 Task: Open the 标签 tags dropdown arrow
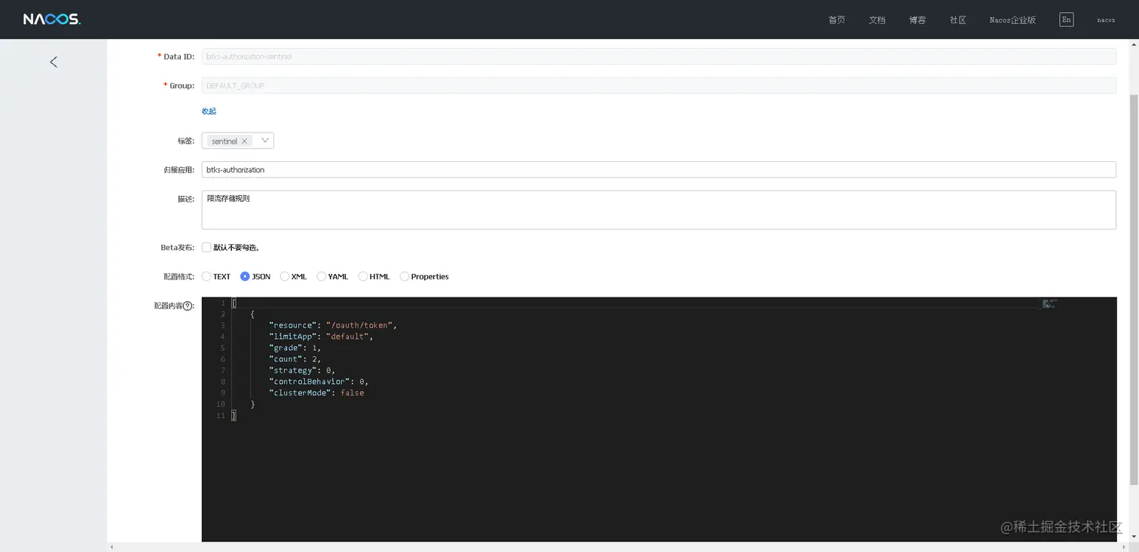pyautogui.click(x=264, y=141)
